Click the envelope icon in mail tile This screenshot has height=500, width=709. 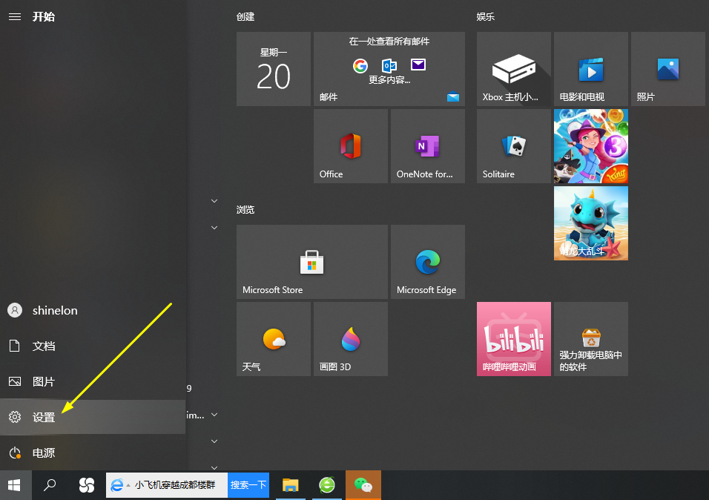[418, 65]
